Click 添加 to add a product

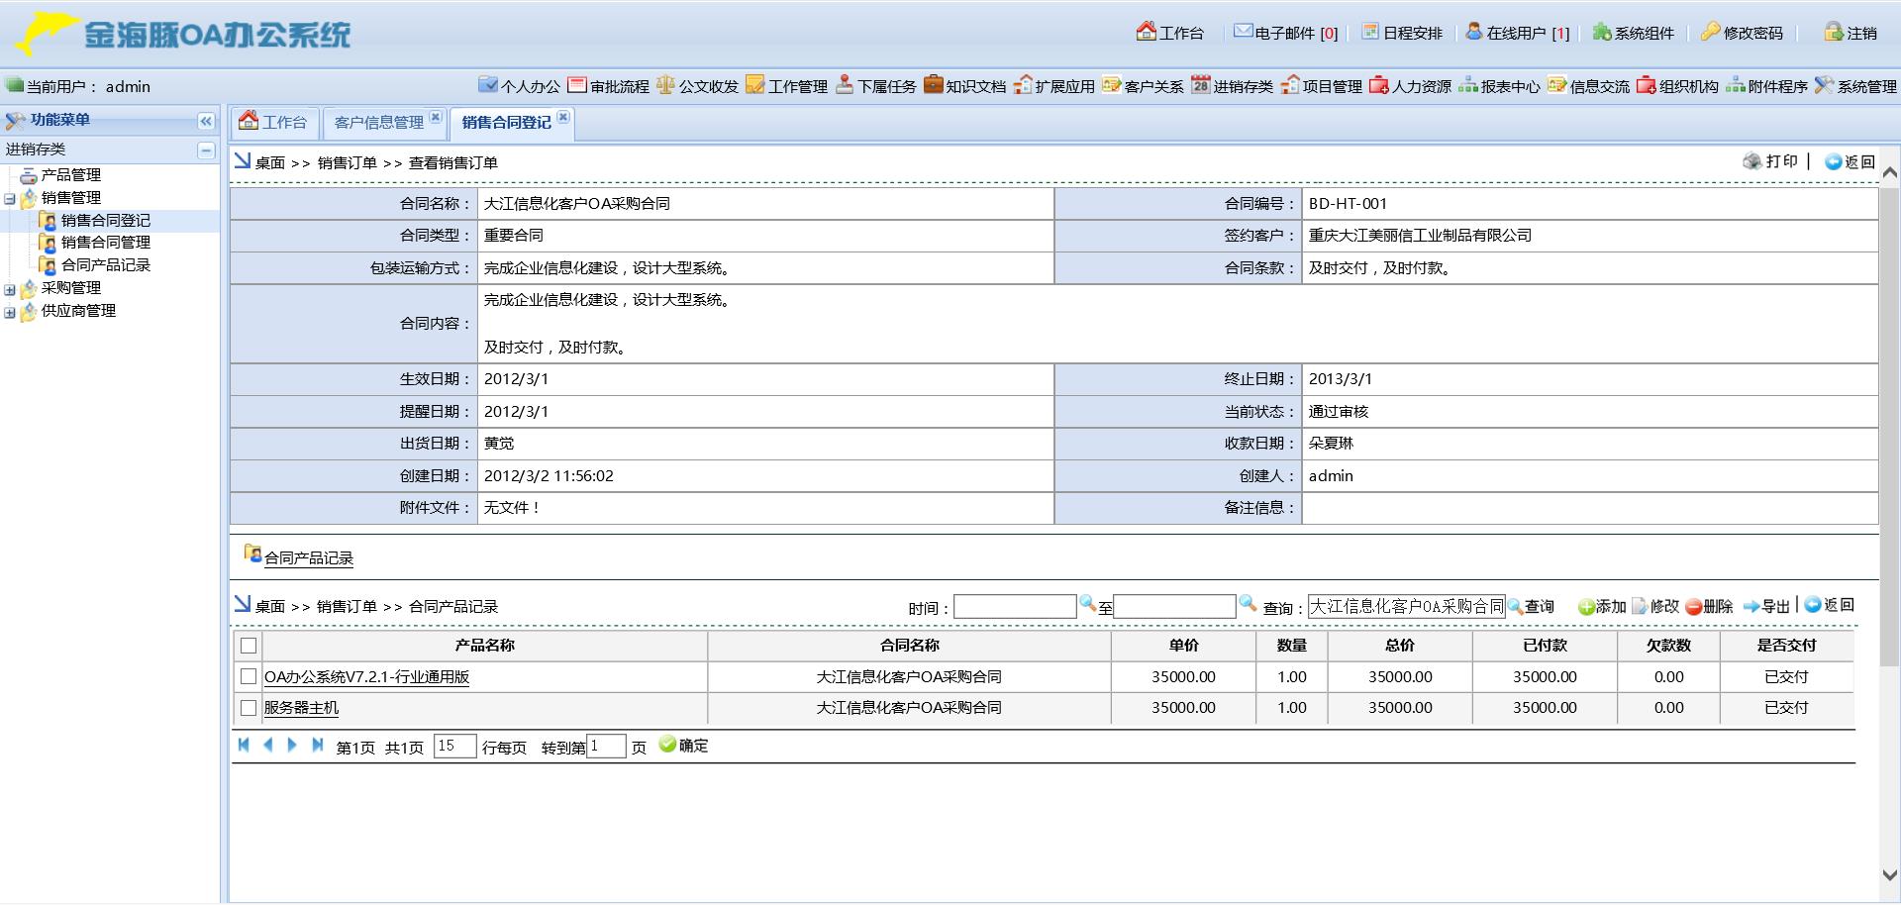point(1602,606)
